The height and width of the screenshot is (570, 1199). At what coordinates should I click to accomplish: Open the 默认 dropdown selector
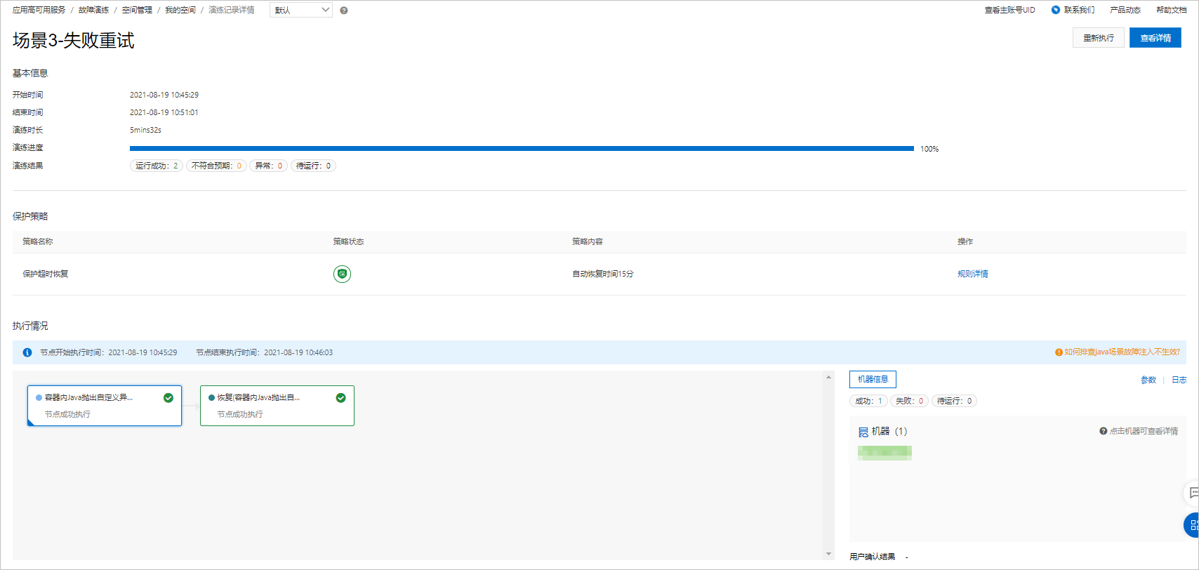301,10
